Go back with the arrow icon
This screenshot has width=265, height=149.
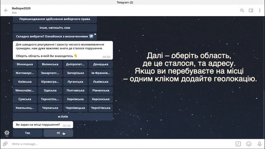pos(6,10)
